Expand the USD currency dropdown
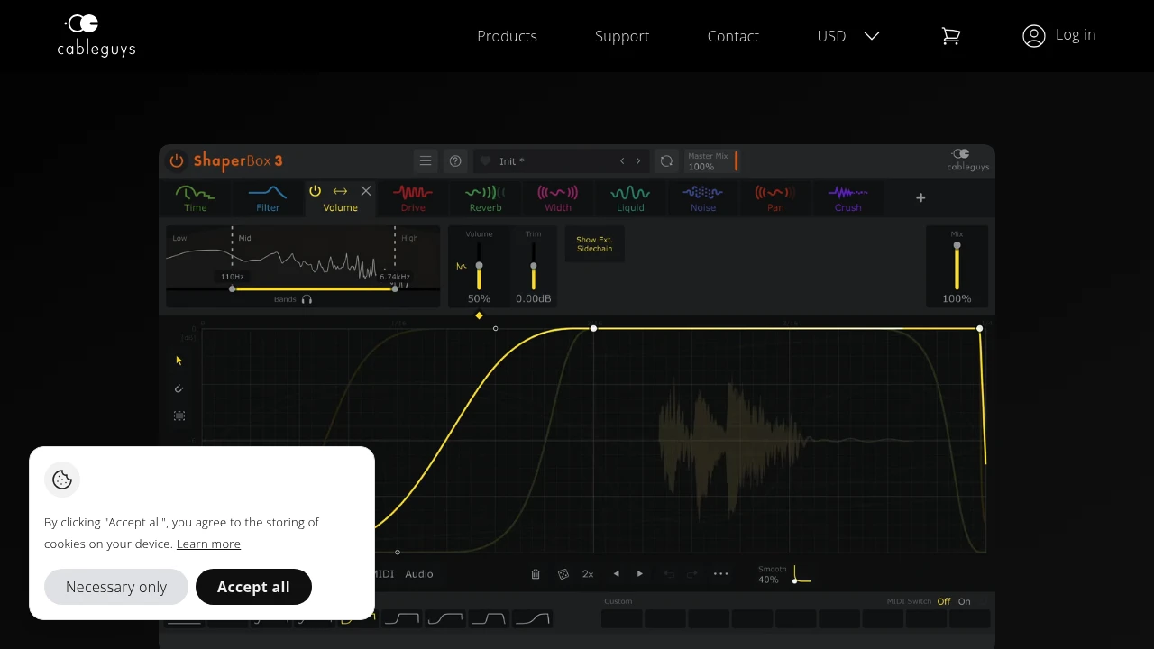1154x649 pixels. (848, 36)
